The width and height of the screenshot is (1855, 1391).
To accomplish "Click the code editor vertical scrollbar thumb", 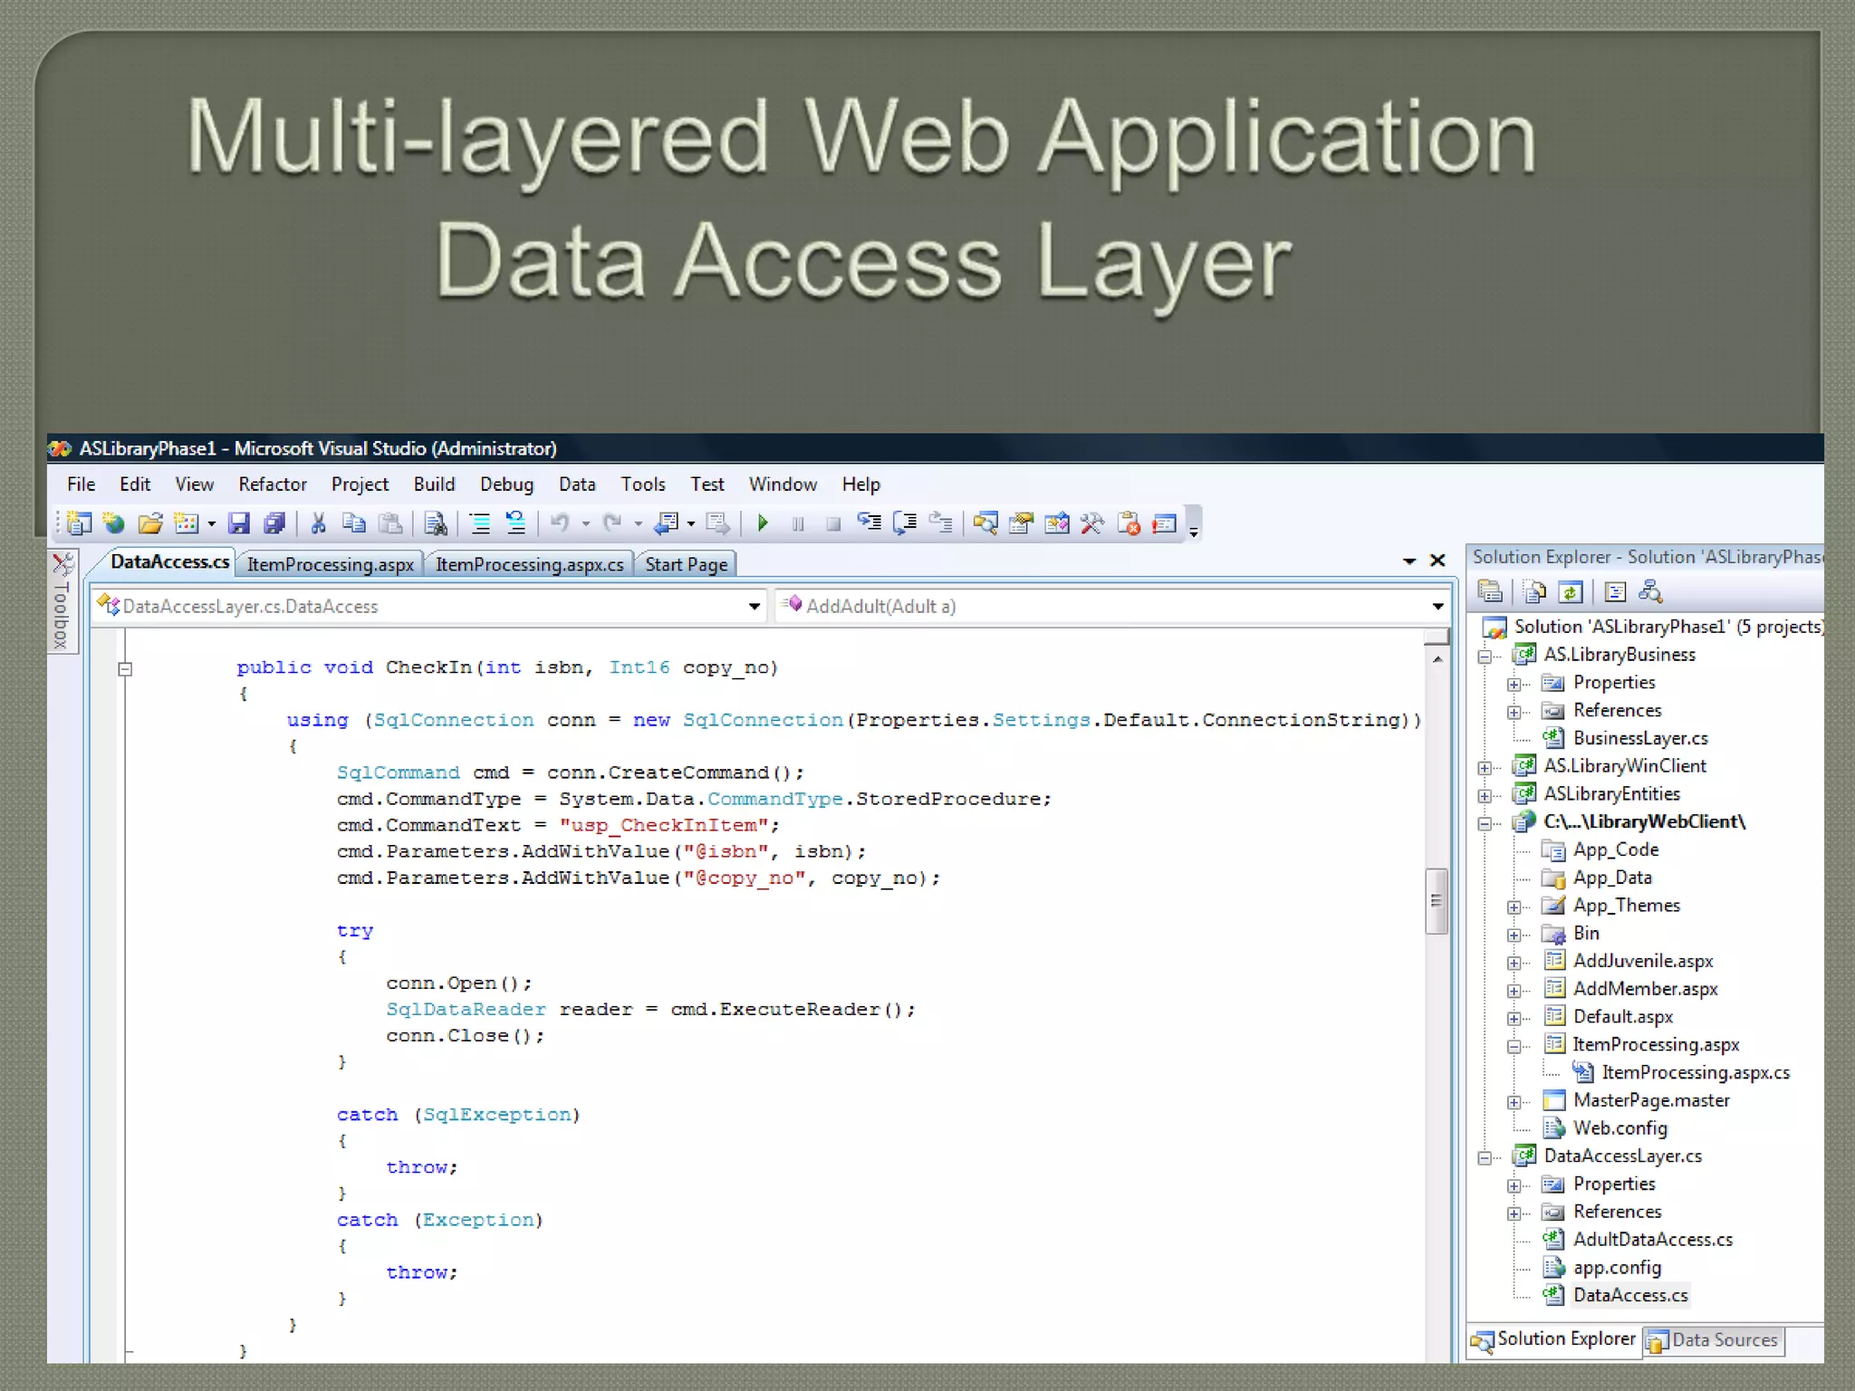I will [x=1436, y=900].
